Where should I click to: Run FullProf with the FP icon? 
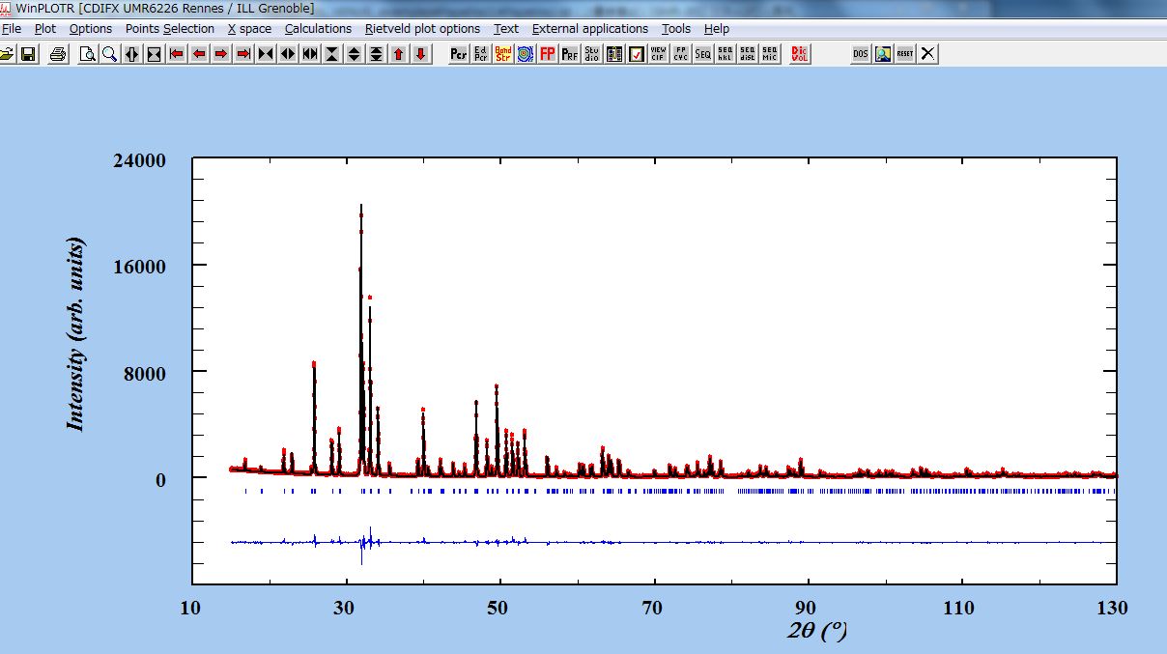547,54
